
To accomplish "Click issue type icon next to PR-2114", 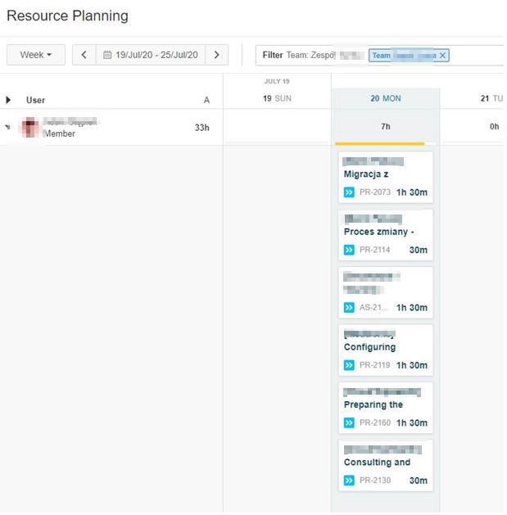I will pyautogui.click(x=350, y=250).
